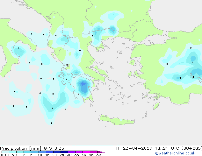This screenshot has height=156, width=202.
Task: Click the 'Precipitation [mm]' title text
Action: click(x=21, y=148)
